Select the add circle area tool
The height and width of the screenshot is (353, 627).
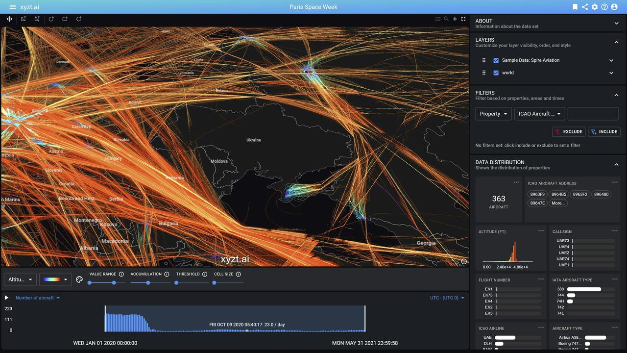51,19
